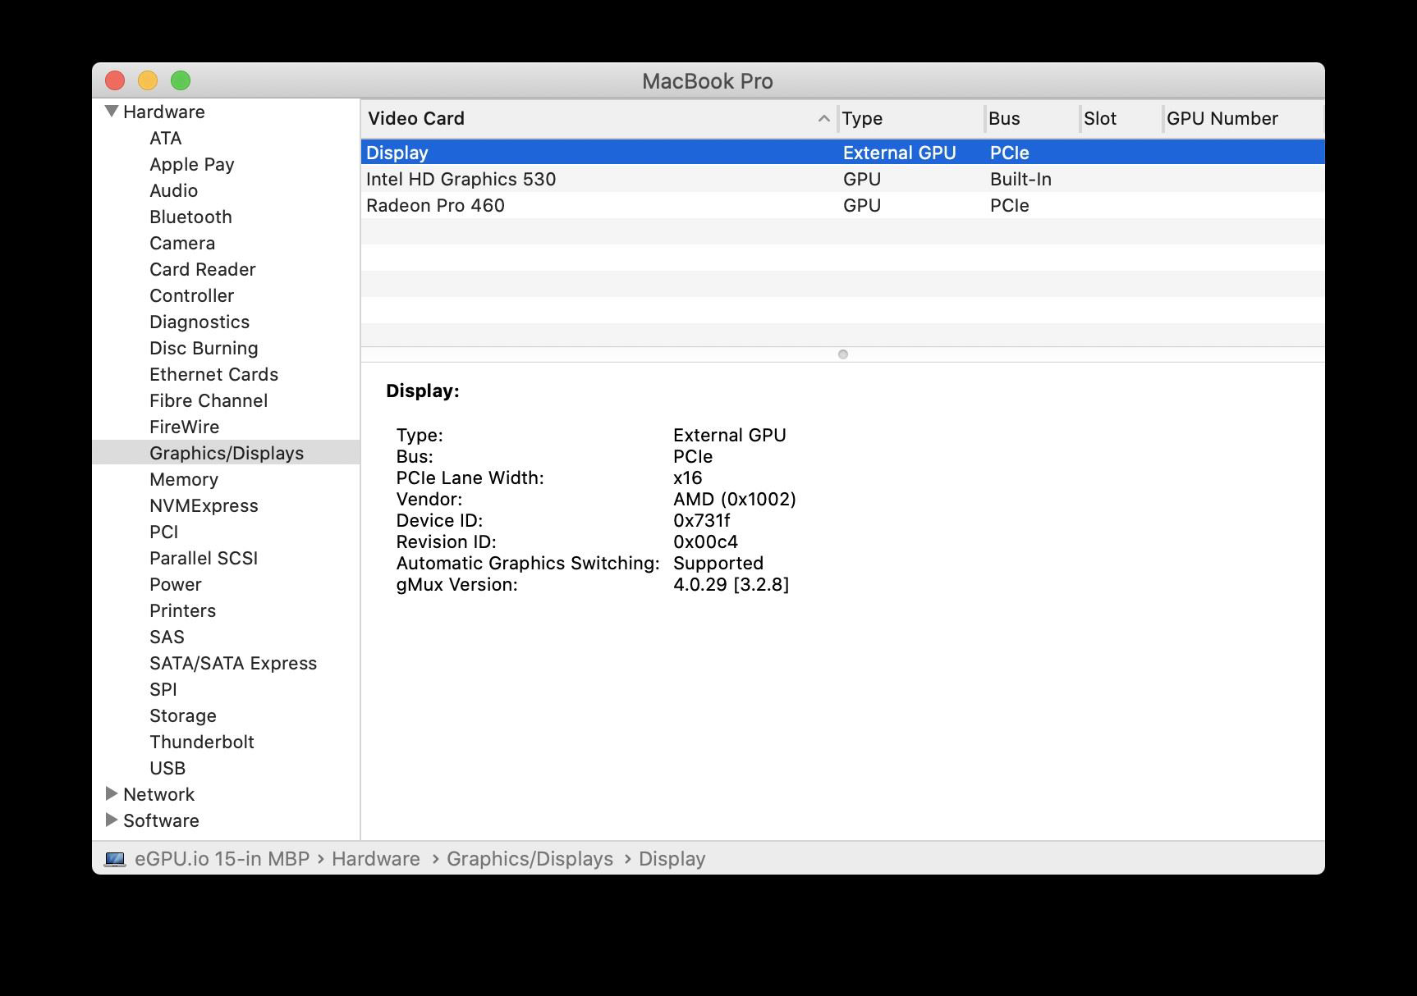Click the laptop icon in the path bar
This screenshot has height=996, width=1417.
(x=115, y=859)
